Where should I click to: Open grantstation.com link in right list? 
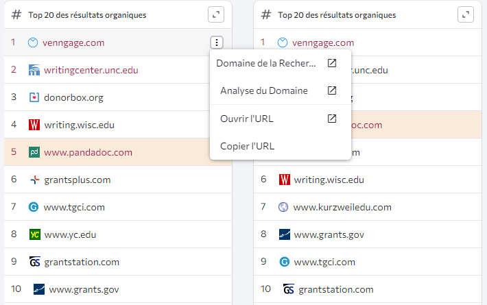click(x=336, y=289)
